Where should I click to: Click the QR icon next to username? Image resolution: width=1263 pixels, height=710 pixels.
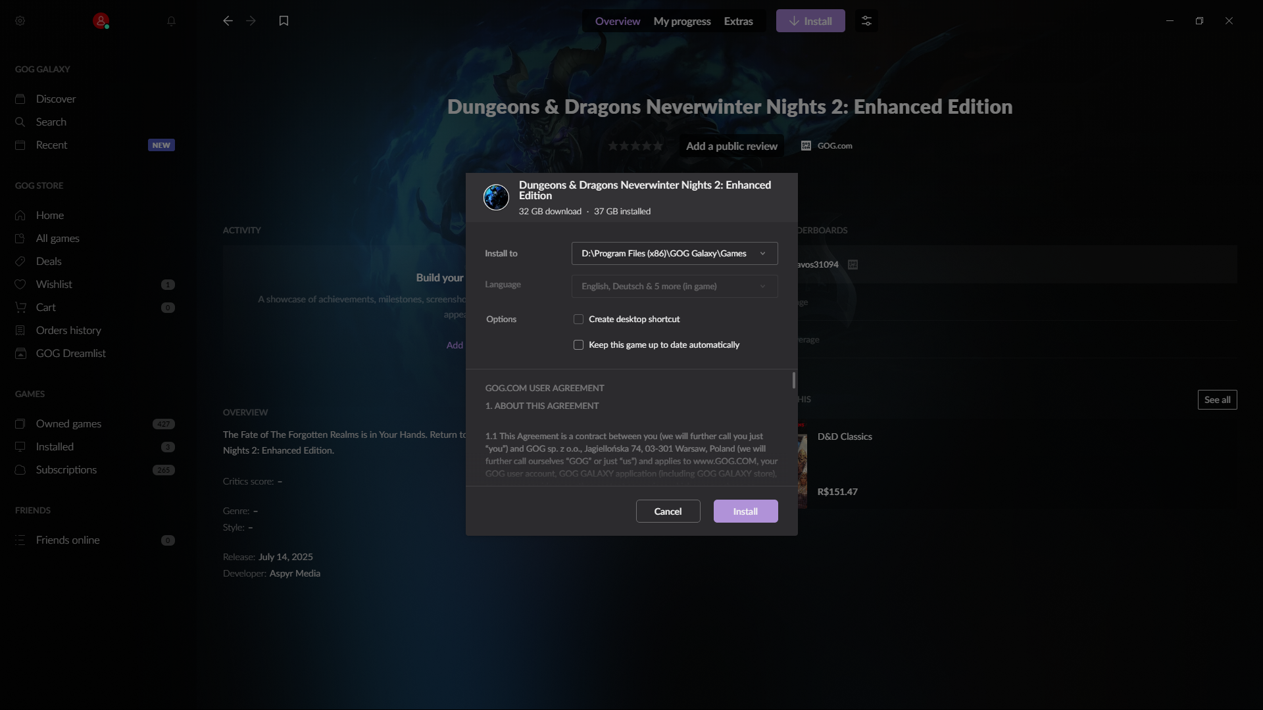tap(853, 264)
